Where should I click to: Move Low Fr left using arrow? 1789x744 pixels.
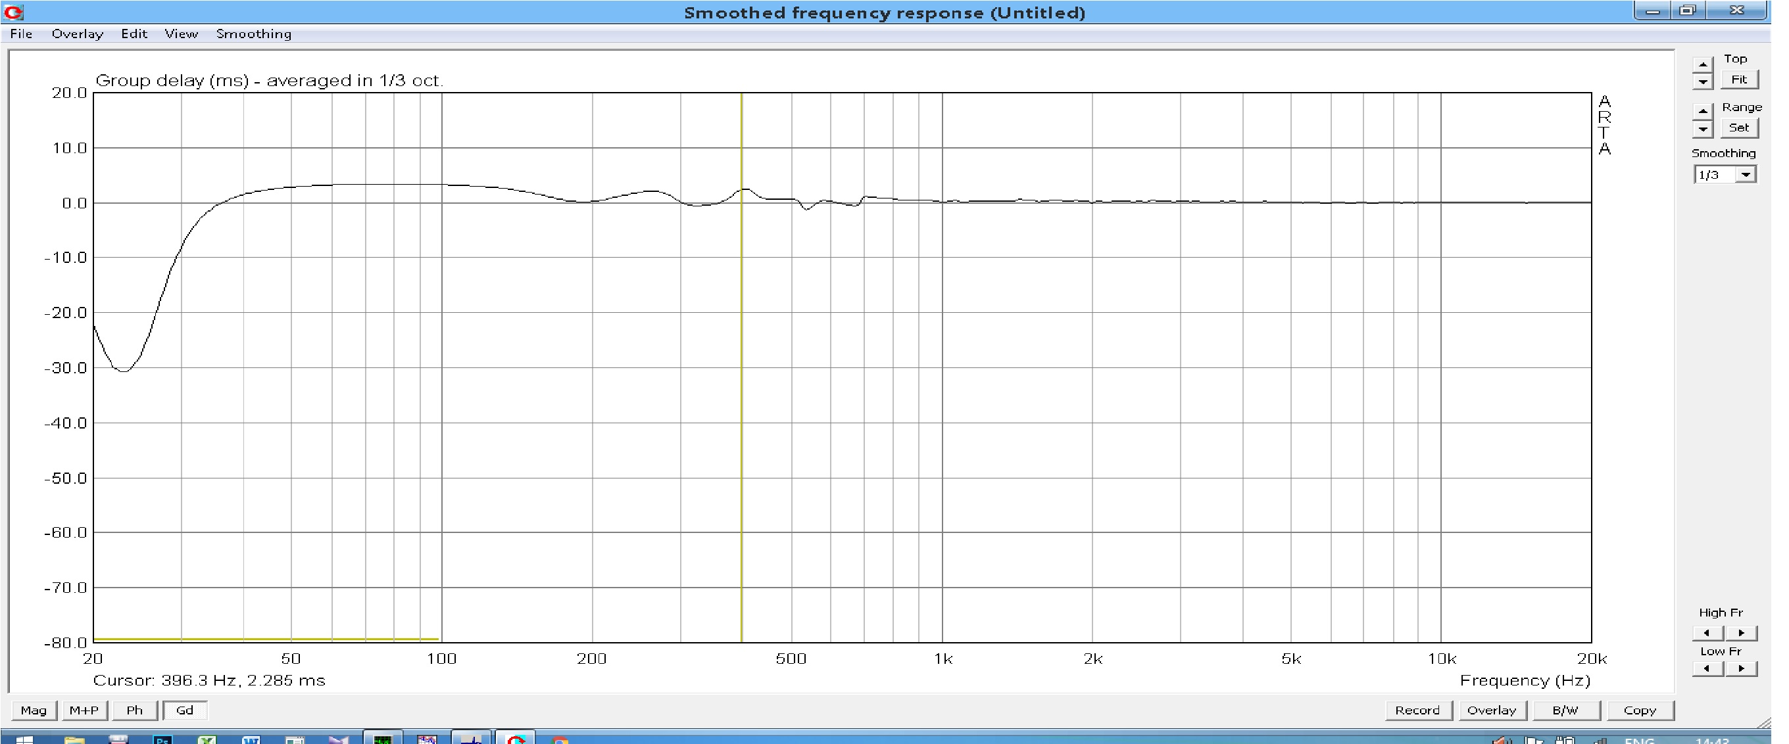click(x=1707, y=669)
